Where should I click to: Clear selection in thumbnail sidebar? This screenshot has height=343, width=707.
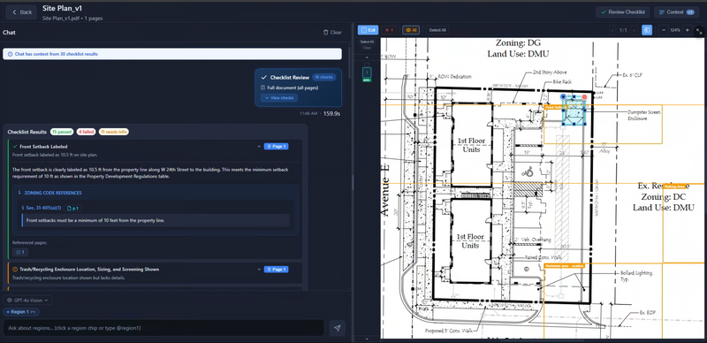367,48
